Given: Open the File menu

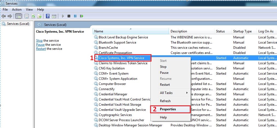Looking at the screenshot, I should pyautogui.click(x=5, y=10).
